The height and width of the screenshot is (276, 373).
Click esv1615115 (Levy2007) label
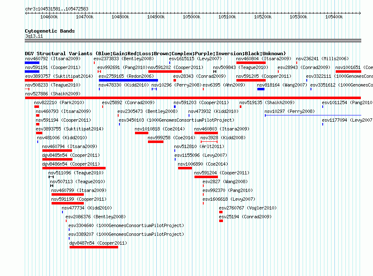point(195,59)
